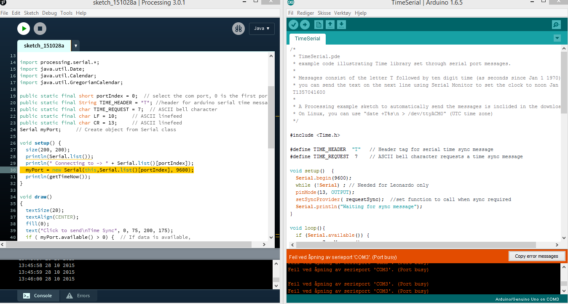Open the arrow menu beside the sketch_151028a tab

pyautogui.click(x=76, y=45)
